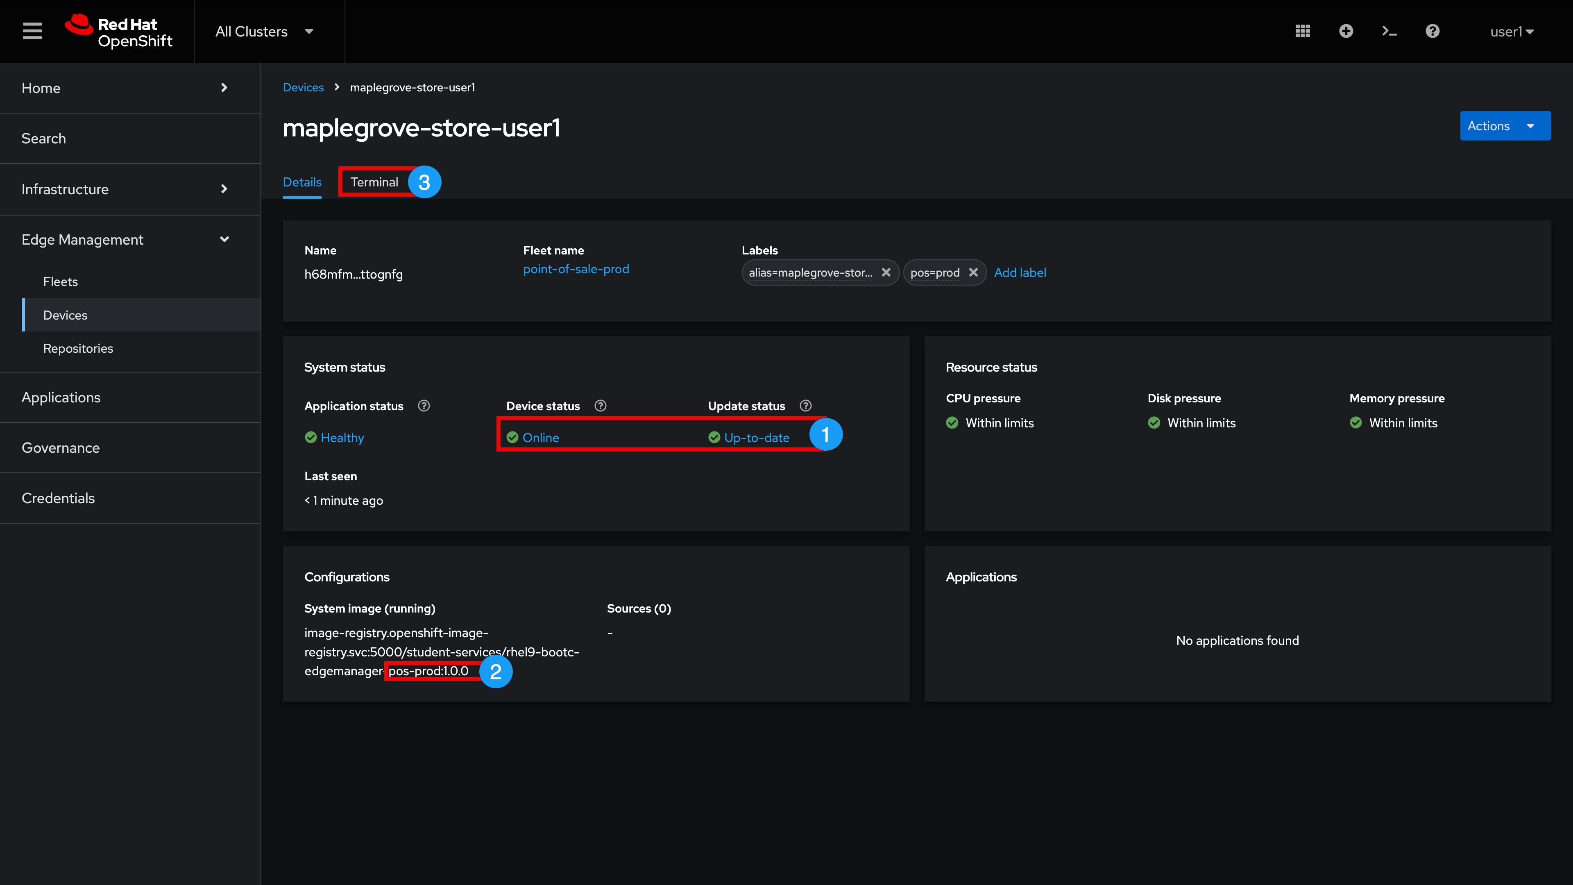The height and width of the screenshot is (885, 1573).
Task: Click the '< 1 minute ago' last seen value
Action: [x=344, y=500]
